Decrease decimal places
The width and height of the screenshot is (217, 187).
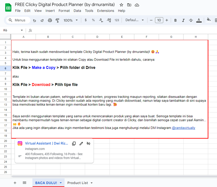[101, 20]
